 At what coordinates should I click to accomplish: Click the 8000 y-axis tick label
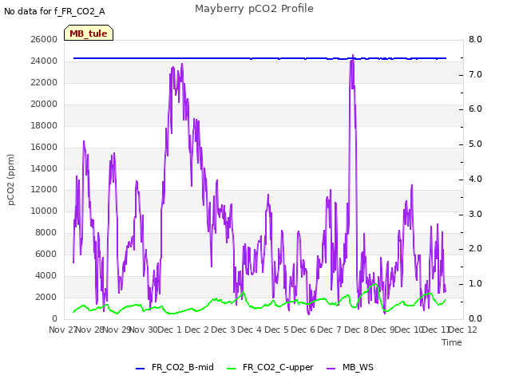pyautogui.click(x=46, y=232)
